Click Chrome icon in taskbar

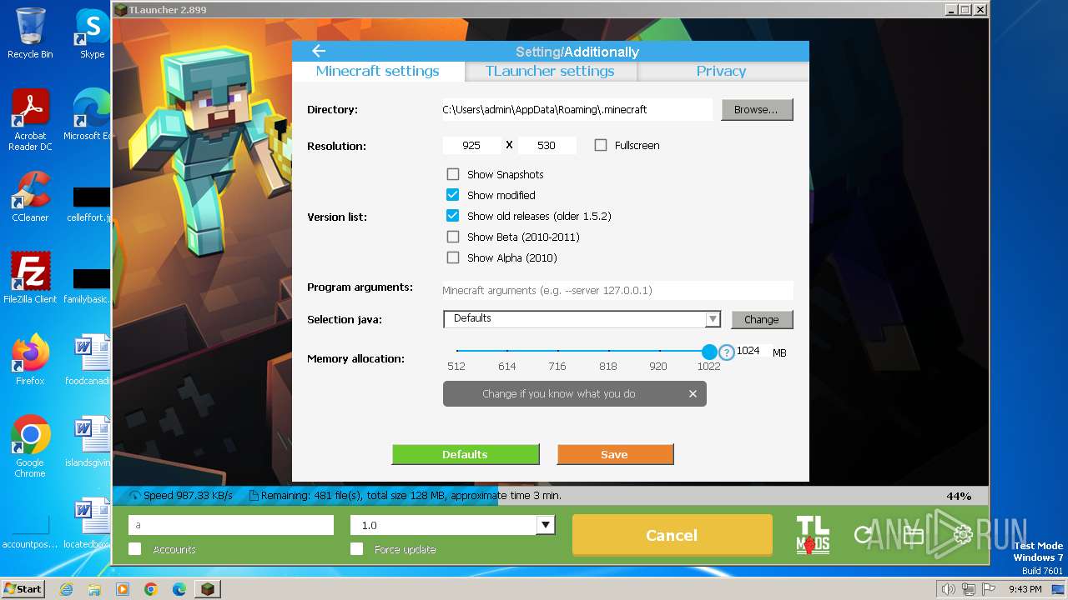click(151, 589)
